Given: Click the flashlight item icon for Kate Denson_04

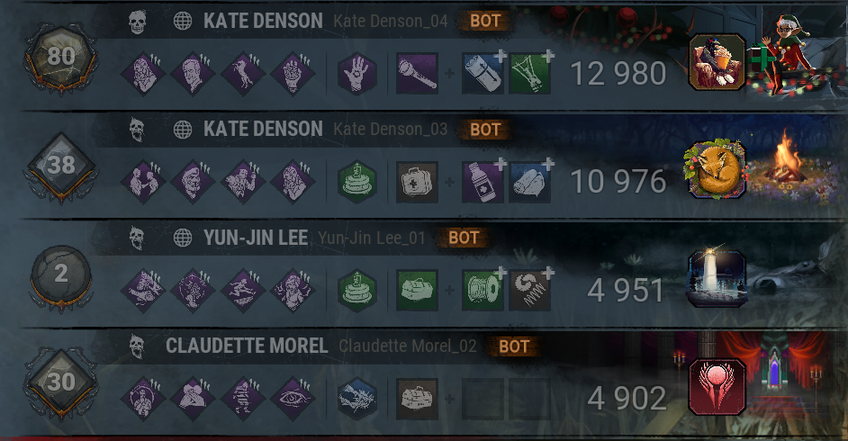Looking at the screenshot, I should point(417,73).
